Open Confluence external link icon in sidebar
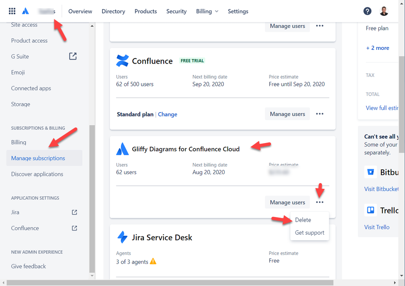This screenshot has width=405, height=286. (x=74, y=228)
